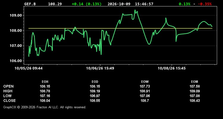
Task: Click the HIGH row label
Action: [8, 91]
